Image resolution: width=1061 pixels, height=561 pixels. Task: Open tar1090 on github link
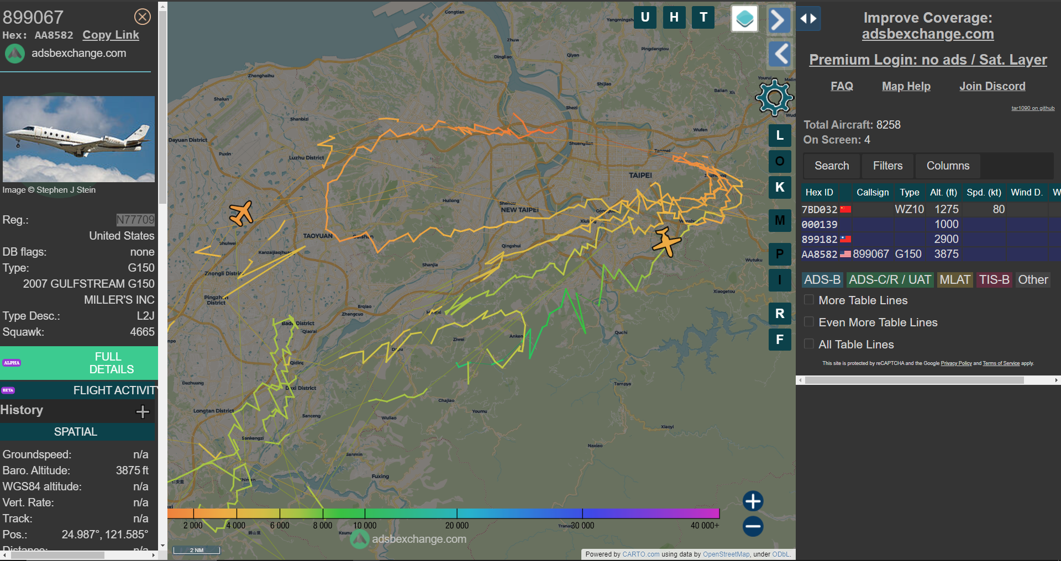coord(1033,108)
